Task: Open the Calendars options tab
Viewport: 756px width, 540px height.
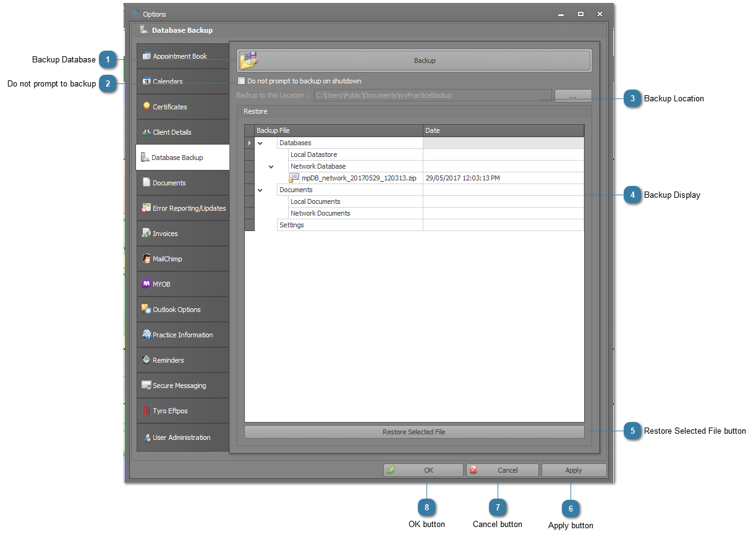Action: click(x=183, y=82)
